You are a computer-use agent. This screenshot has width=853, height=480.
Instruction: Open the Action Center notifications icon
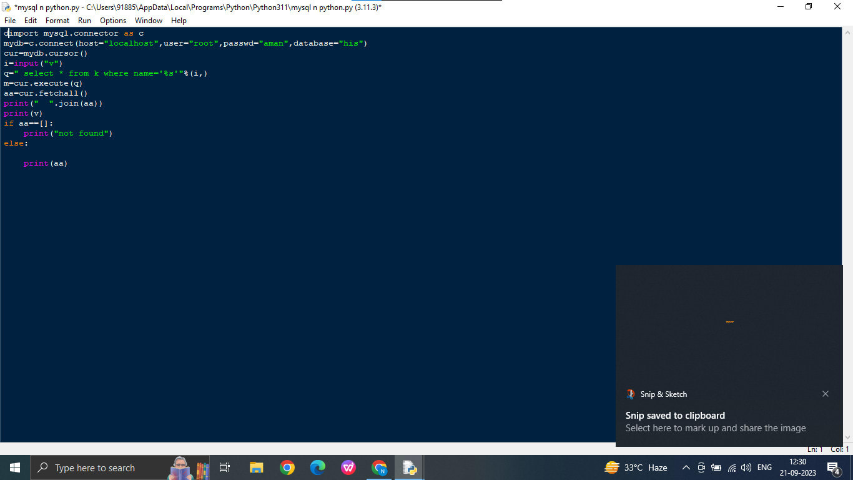point(834,467)
